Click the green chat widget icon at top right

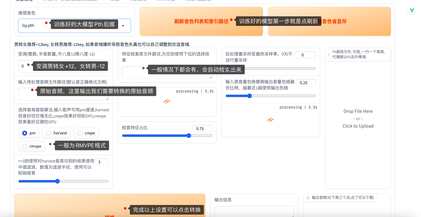[411, 10]
